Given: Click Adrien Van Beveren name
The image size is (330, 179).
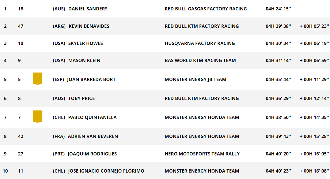Looking at the screenshot, I should coord(93,136).
